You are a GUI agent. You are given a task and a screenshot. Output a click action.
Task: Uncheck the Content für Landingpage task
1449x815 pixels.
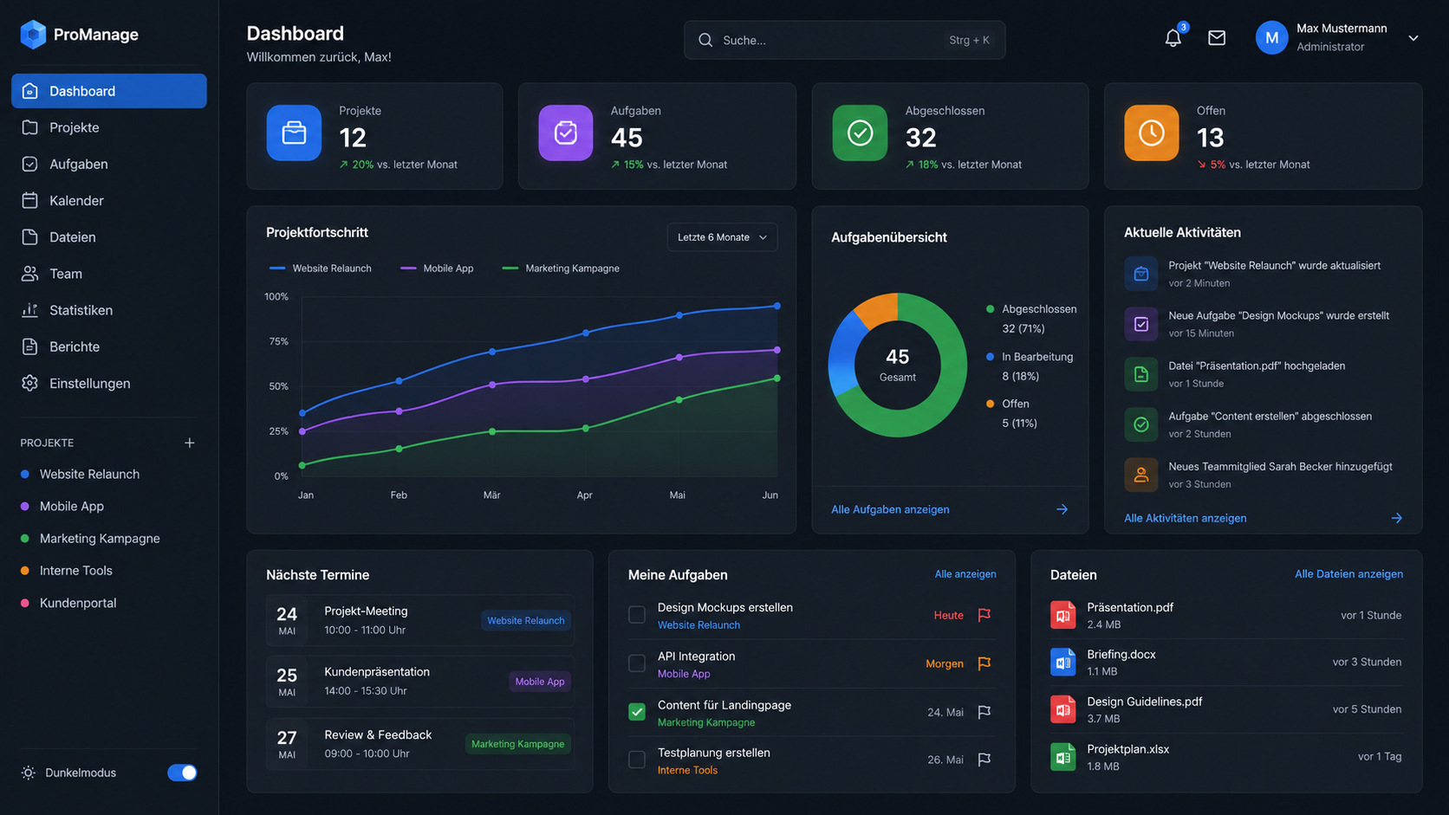pyautogui.click(x=637, y=712)
